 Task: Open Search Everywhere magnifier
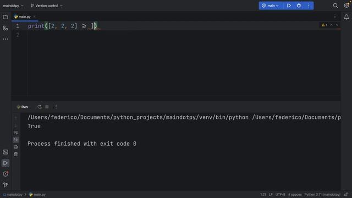[x=335, y=5]
